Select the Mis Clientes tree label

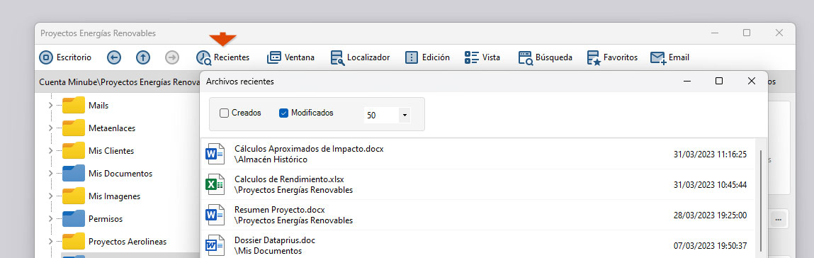(111, 151)
